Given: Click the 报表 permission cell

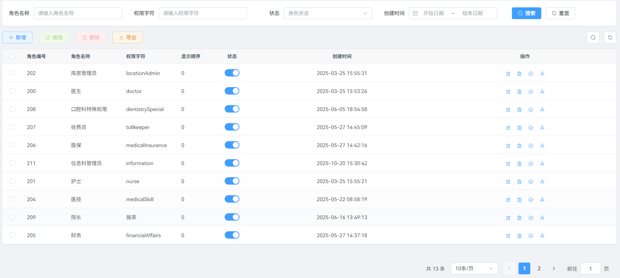Looking at the screenshot, I should coord(131,217).
